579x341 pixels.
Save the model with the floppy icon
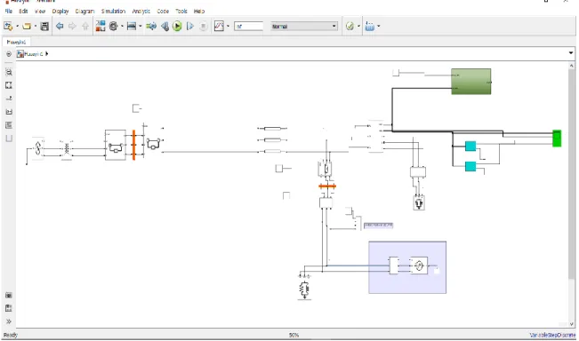44,26
